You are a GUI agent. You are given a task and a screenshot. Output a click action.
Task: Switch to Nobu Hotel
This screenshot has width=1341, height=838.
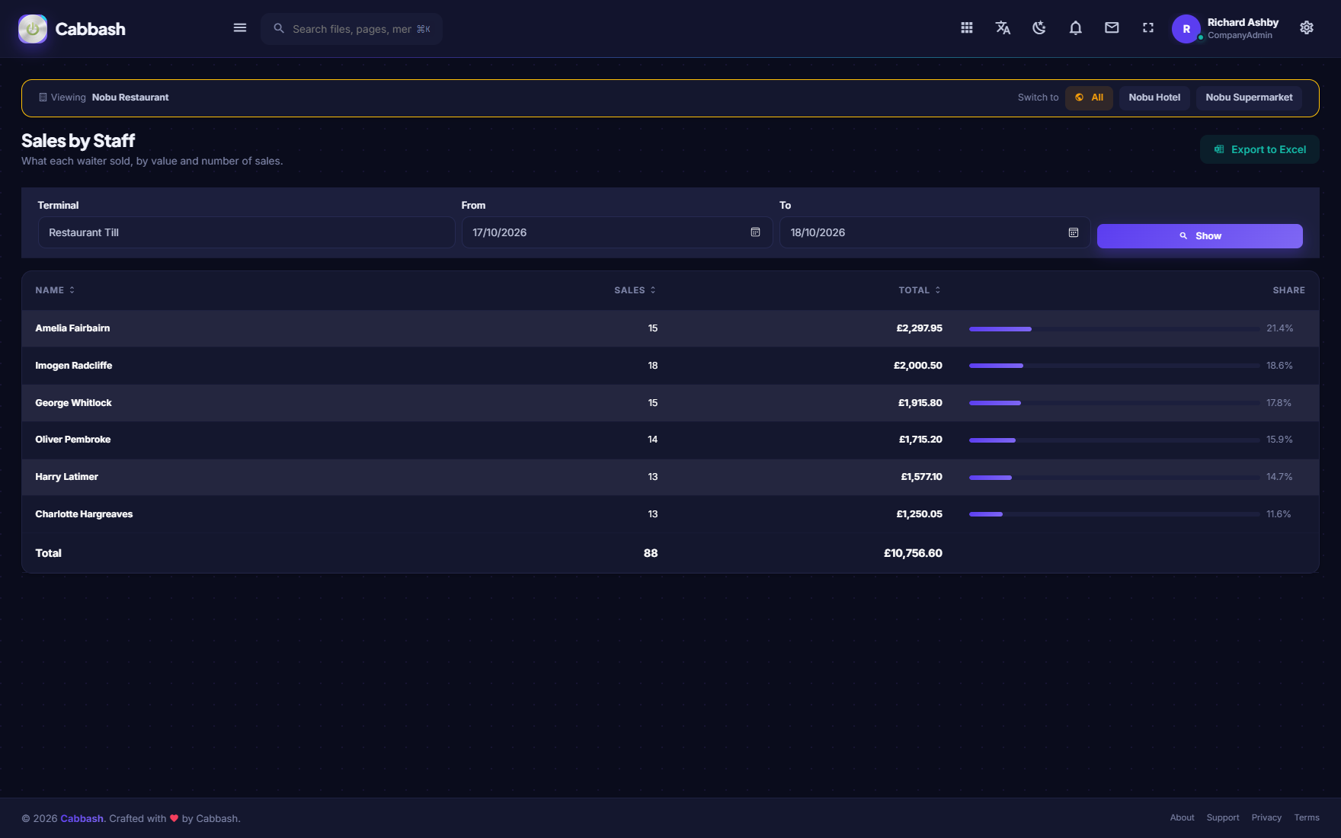coord(1154,98)
